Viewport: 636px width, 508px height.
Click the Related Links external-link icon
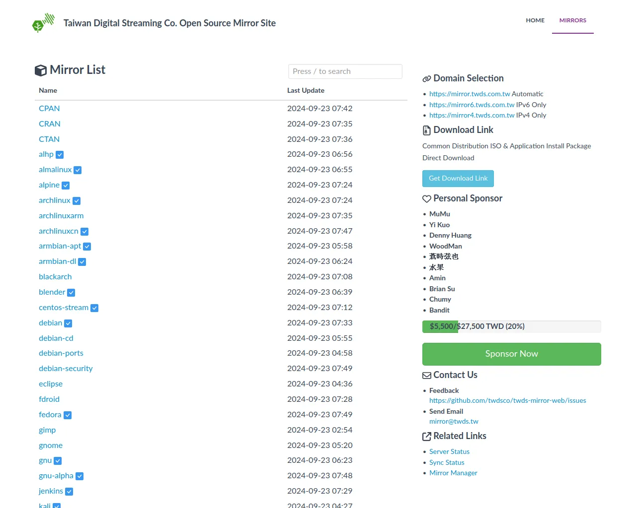coord(426,437)
